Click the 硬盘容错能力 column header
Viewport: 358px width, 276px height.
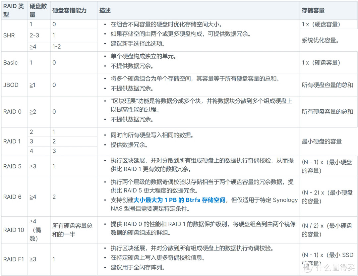point(69,10)
